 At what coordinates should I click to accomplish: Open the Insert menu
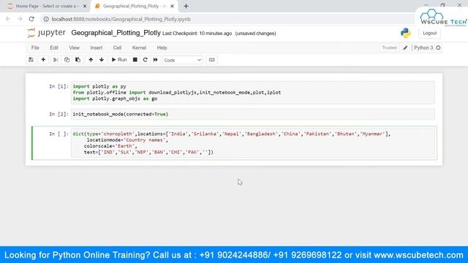[97, 47]
